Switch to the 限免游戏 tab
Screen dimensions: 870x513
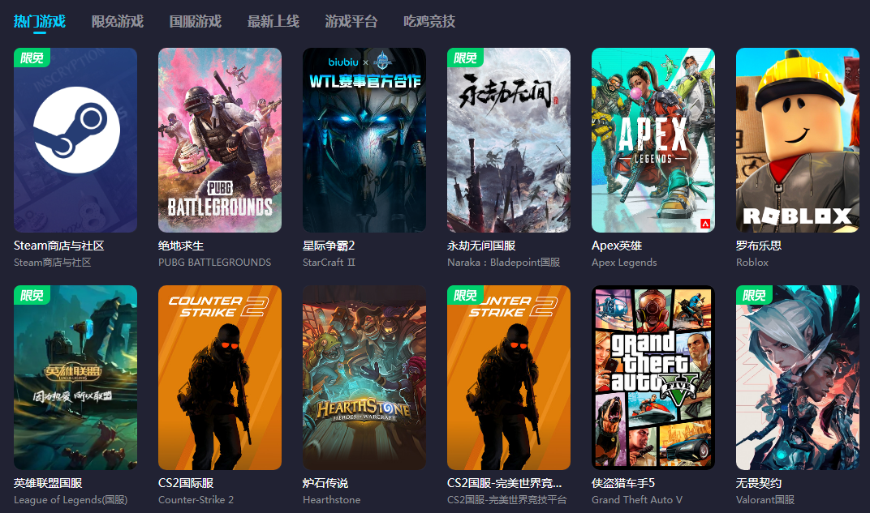click(118, 22)
